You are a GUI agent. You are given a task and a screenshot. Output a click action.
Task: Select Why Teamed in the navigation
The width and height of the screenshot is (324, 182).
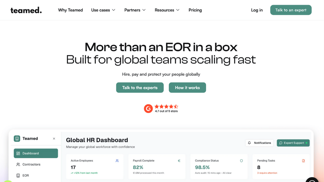[x=70, y=10]
